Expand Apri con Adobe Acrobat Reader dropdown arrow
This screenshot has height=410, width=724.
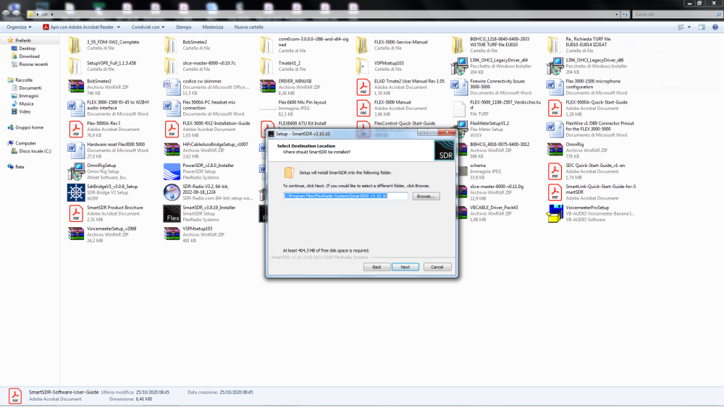tap(119, 27)
